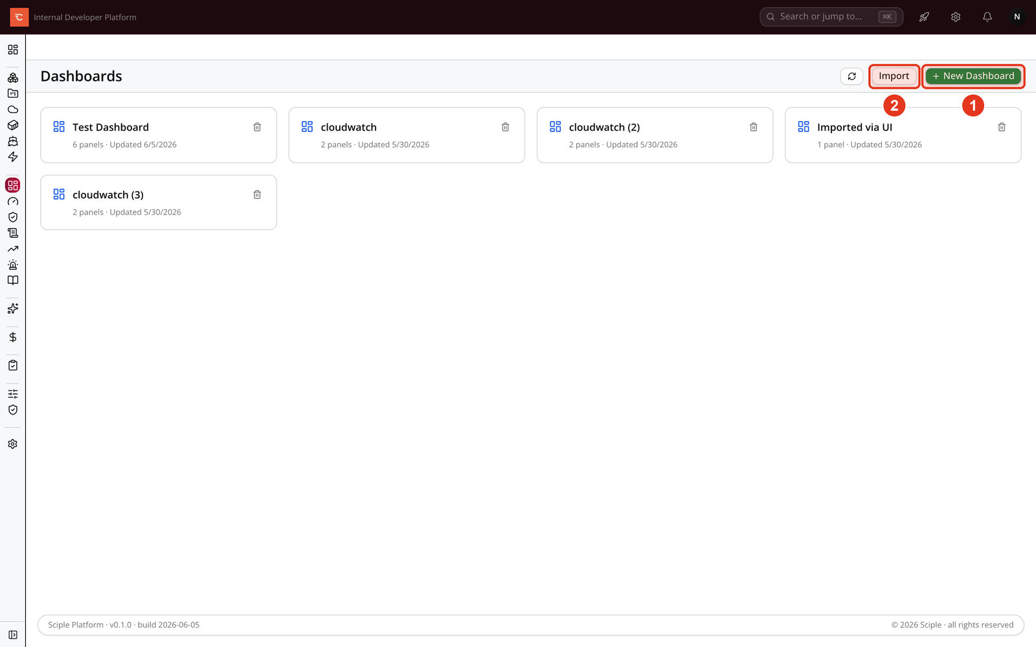Select the highlighted red dashboards icon in sidebar

(x=13, y=186)
